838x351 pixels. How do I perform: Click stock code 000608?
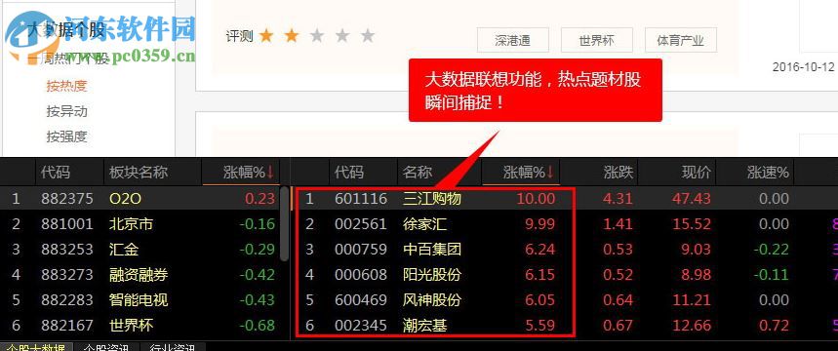361,275
